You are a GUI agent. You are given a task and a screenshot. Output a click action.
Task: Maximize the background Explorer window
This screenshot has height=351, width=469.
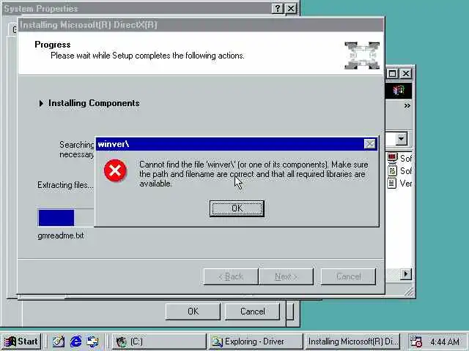[393, 73]
